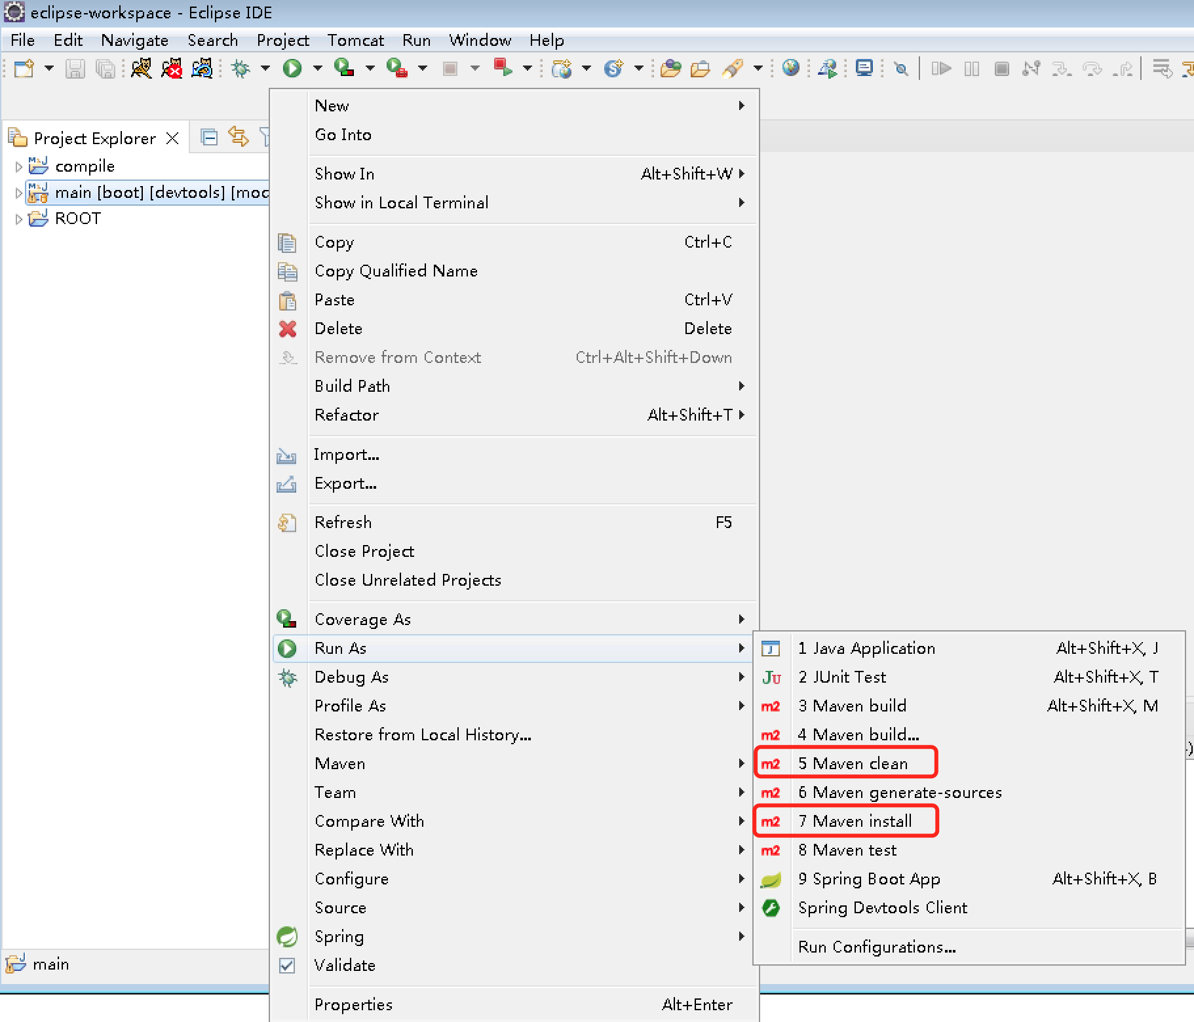Expand the compile project tree node
The height and width of the screenshot is (1022, 1194).
tap(18, 167)
